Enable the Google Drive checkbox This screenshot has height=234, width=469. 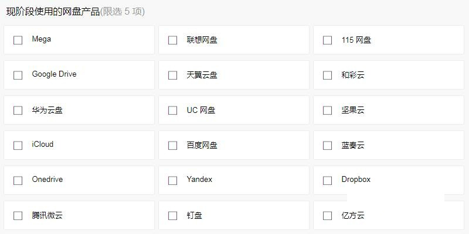click(18, 75)
